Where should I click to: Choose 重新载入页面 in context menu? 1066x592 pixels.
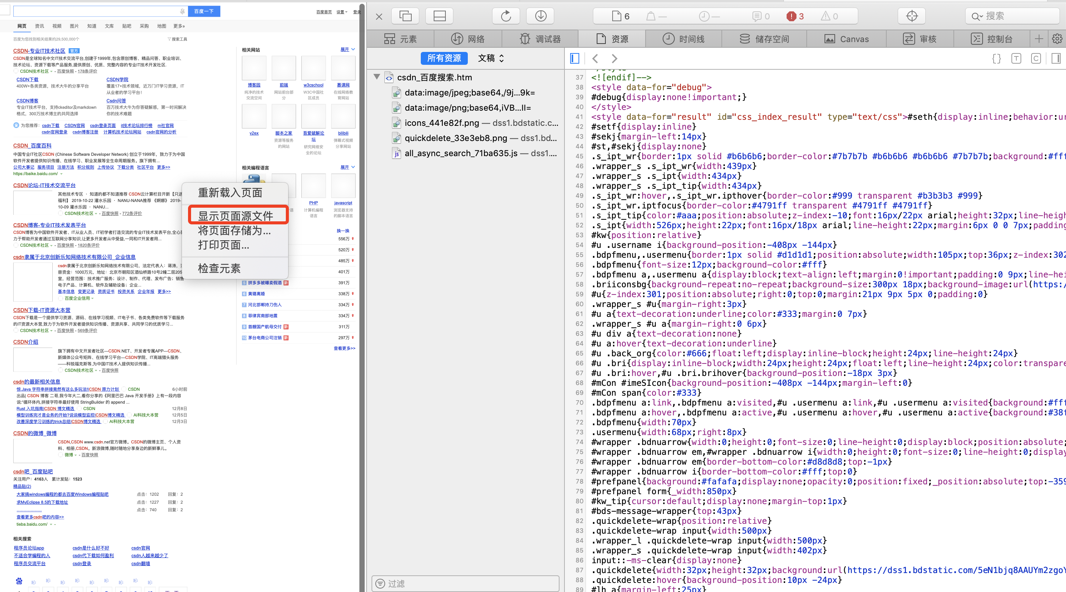[230, 193]
